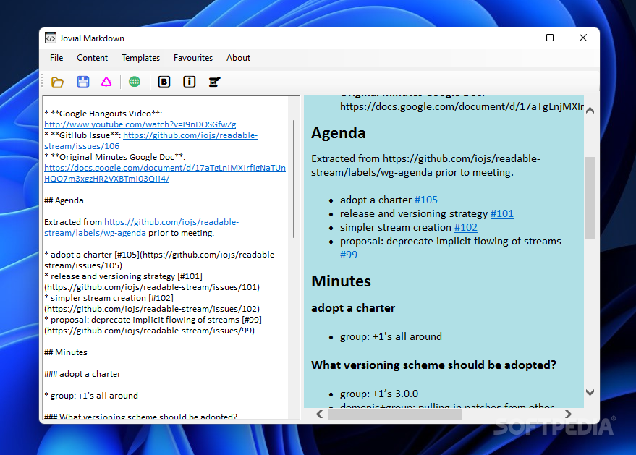
Task: Follow the #99 preview link
Action: [349, 255]
